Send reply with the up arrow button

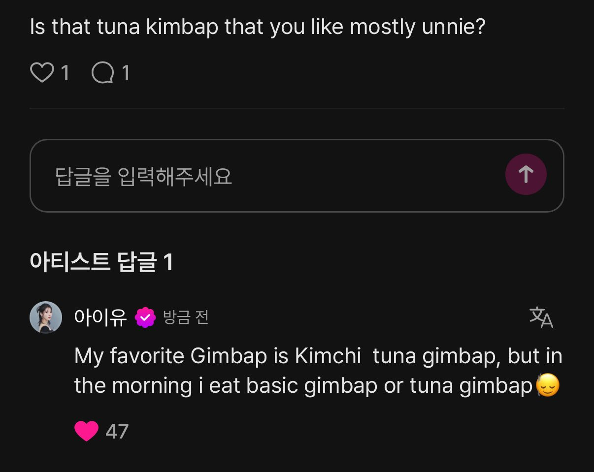[x=526, y=174]
